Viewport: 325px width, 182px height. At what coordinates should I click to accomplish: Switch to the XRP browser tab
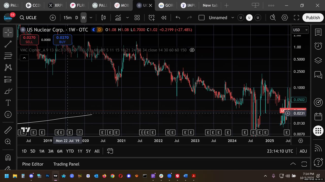tap(55, 5)
